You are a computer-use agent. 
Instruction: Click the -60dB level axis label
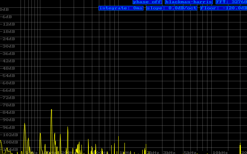click(7, 83)
